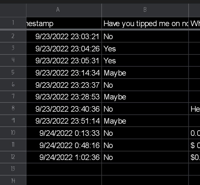This screenshot has height=185, width=200.
Task: Select empty cell B13
Action: tap(145, 169)
